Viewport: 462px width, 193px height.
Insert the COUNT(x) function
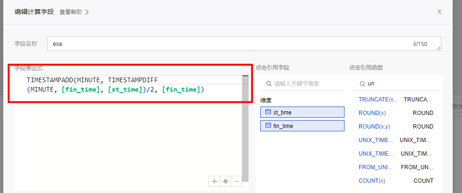[x=372, y=181]
